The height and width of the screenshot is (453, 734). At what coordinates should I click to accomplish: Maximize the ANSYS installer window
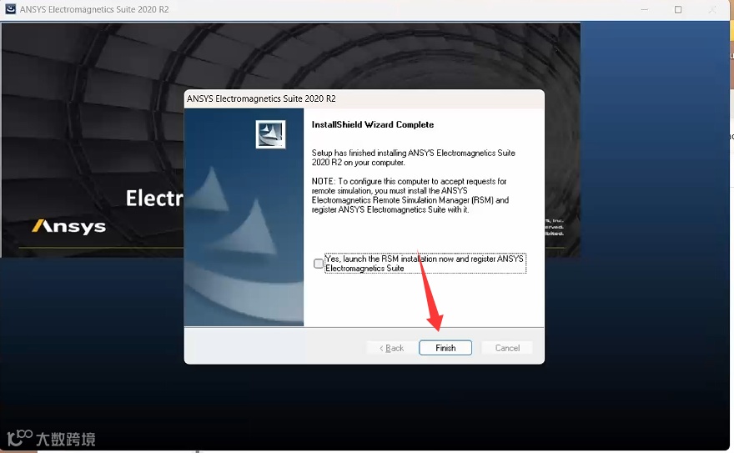pyautogui.click(x=678, y=9)
